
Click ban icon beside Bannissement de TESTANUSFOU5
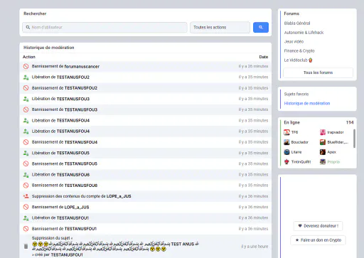click(x=26, y=163)
